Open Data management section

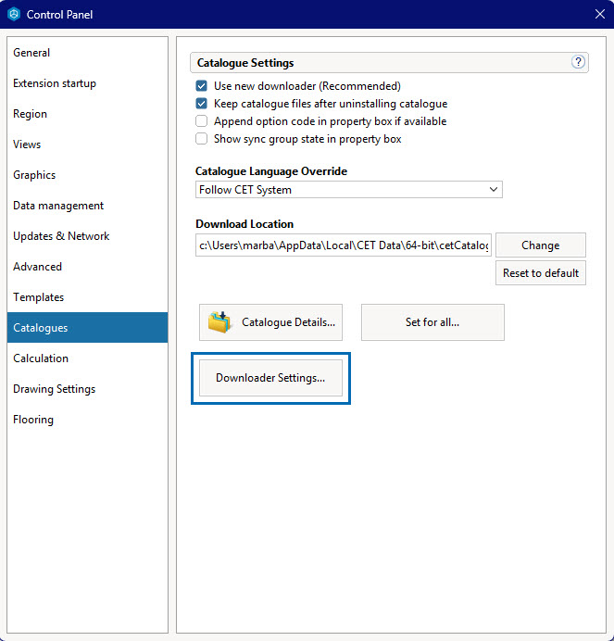click(87, 206)
